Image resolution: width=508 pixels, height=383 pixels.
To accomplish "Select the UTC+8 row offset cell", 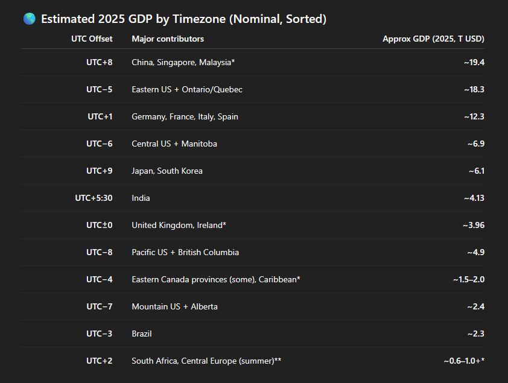I will [x=99, y=63].
